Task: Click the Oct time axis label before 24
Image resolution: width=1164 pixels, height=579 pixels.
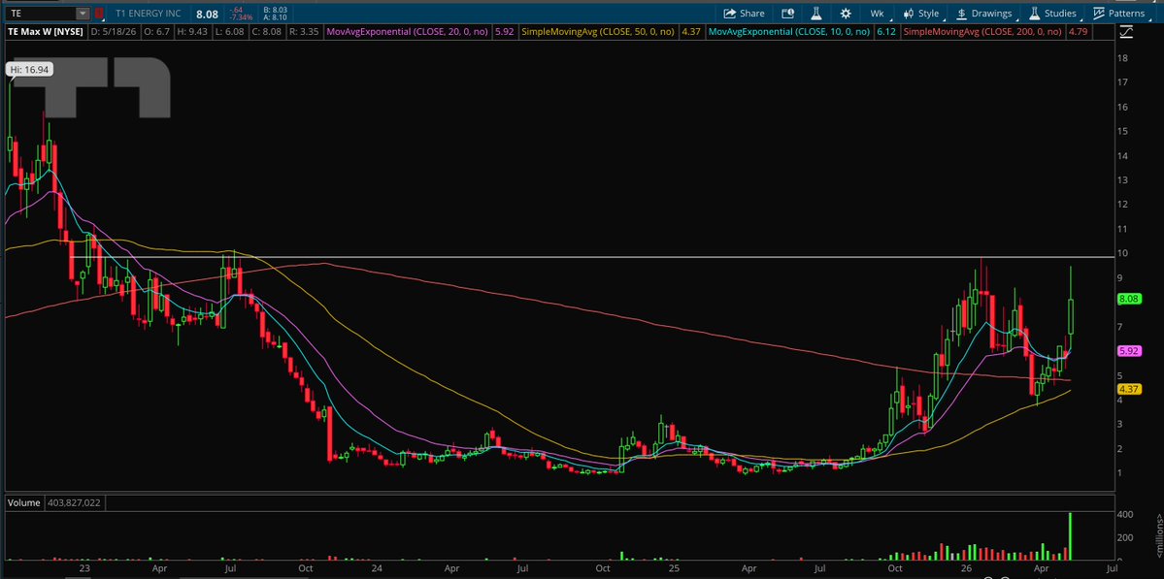Action: coord(306,568)
